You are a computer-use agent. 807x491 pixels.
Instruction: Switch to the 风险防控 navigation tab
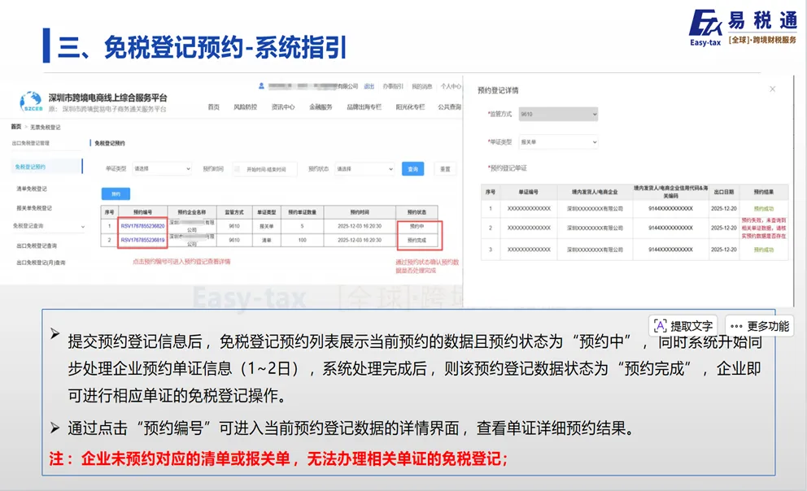point(244,107)
